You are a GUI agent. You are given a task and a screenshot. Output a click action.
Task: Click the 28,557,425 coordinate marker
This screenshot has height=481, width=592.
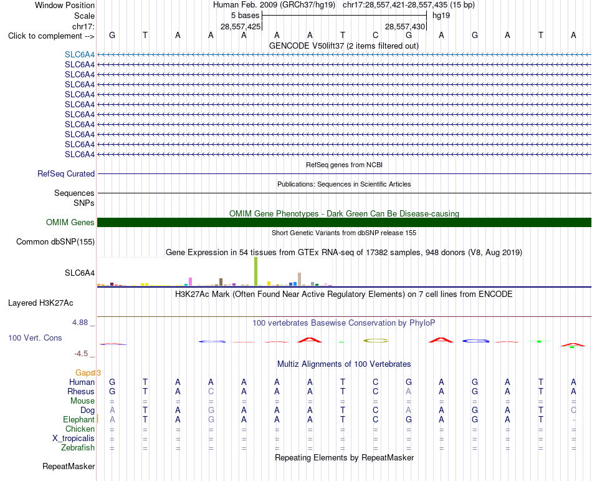point(241,26)
